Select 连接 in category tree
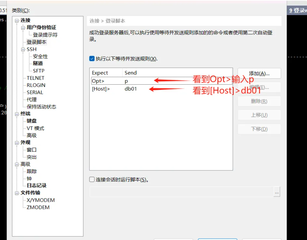Viewport: 307px width, 240px height. [25, 20]
